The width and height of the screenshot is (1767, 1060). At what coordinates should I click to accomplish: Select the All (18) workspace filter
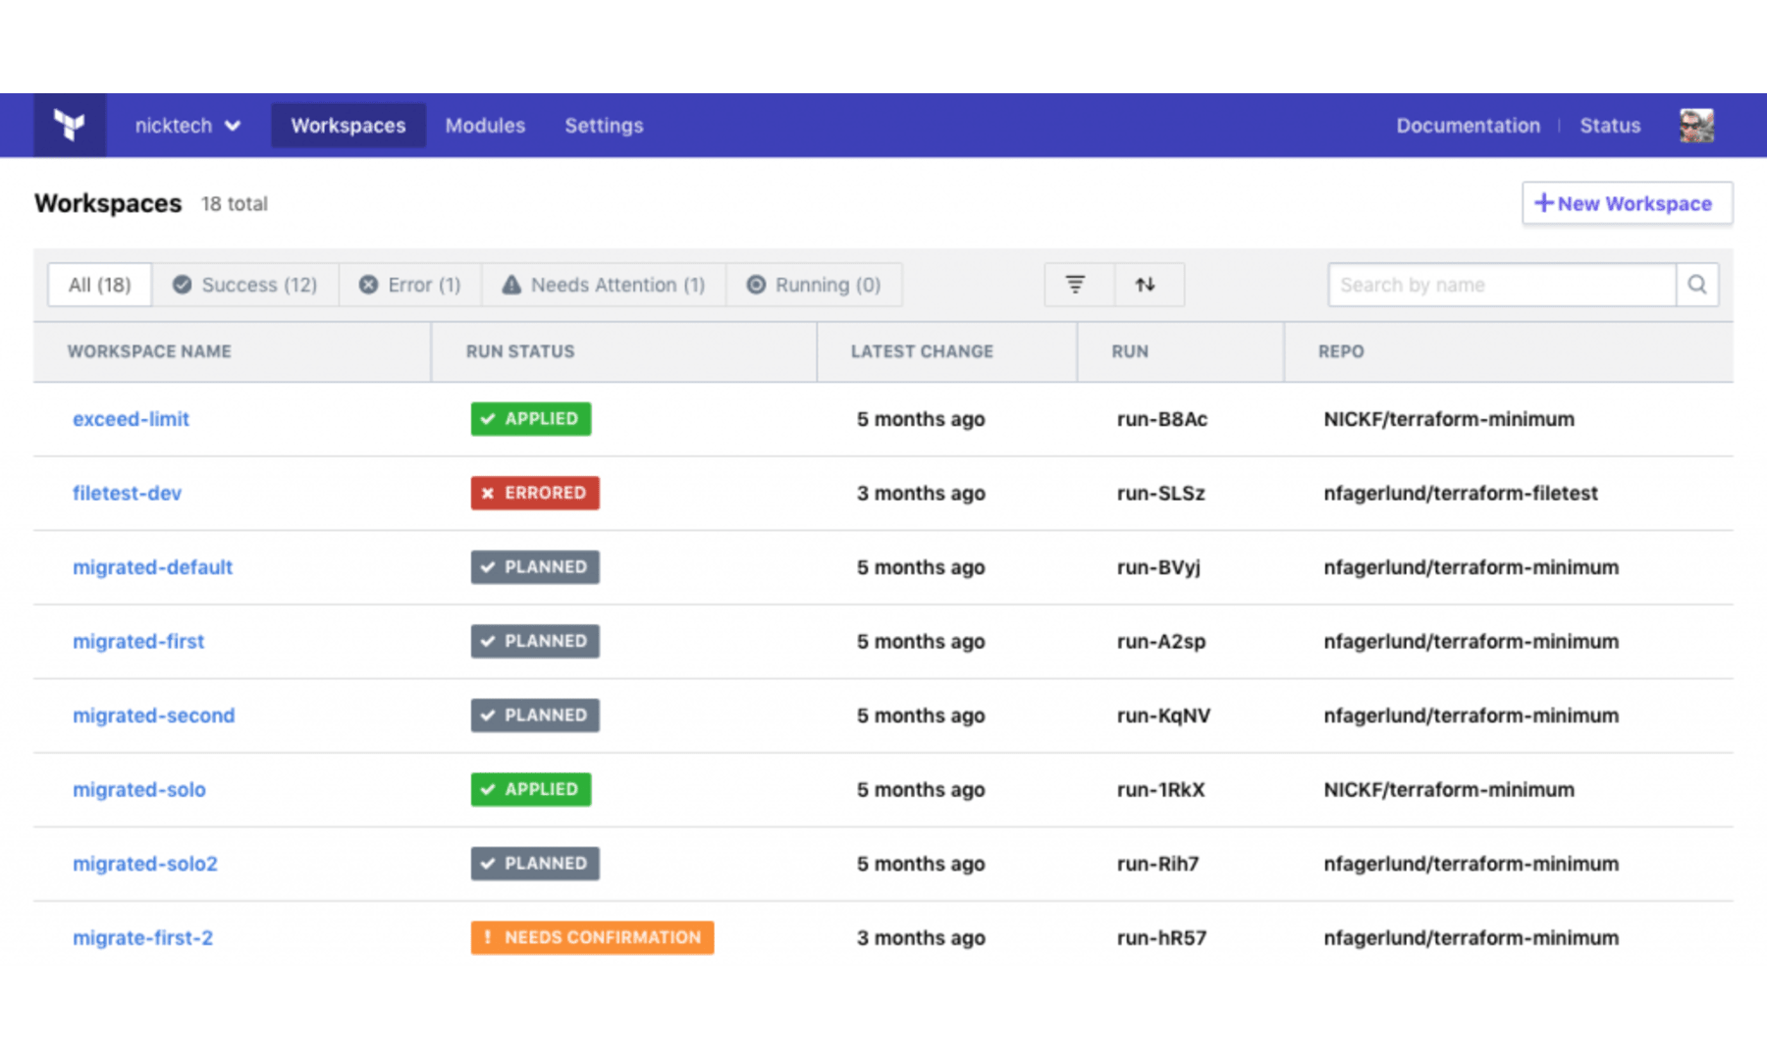point(98,285)
